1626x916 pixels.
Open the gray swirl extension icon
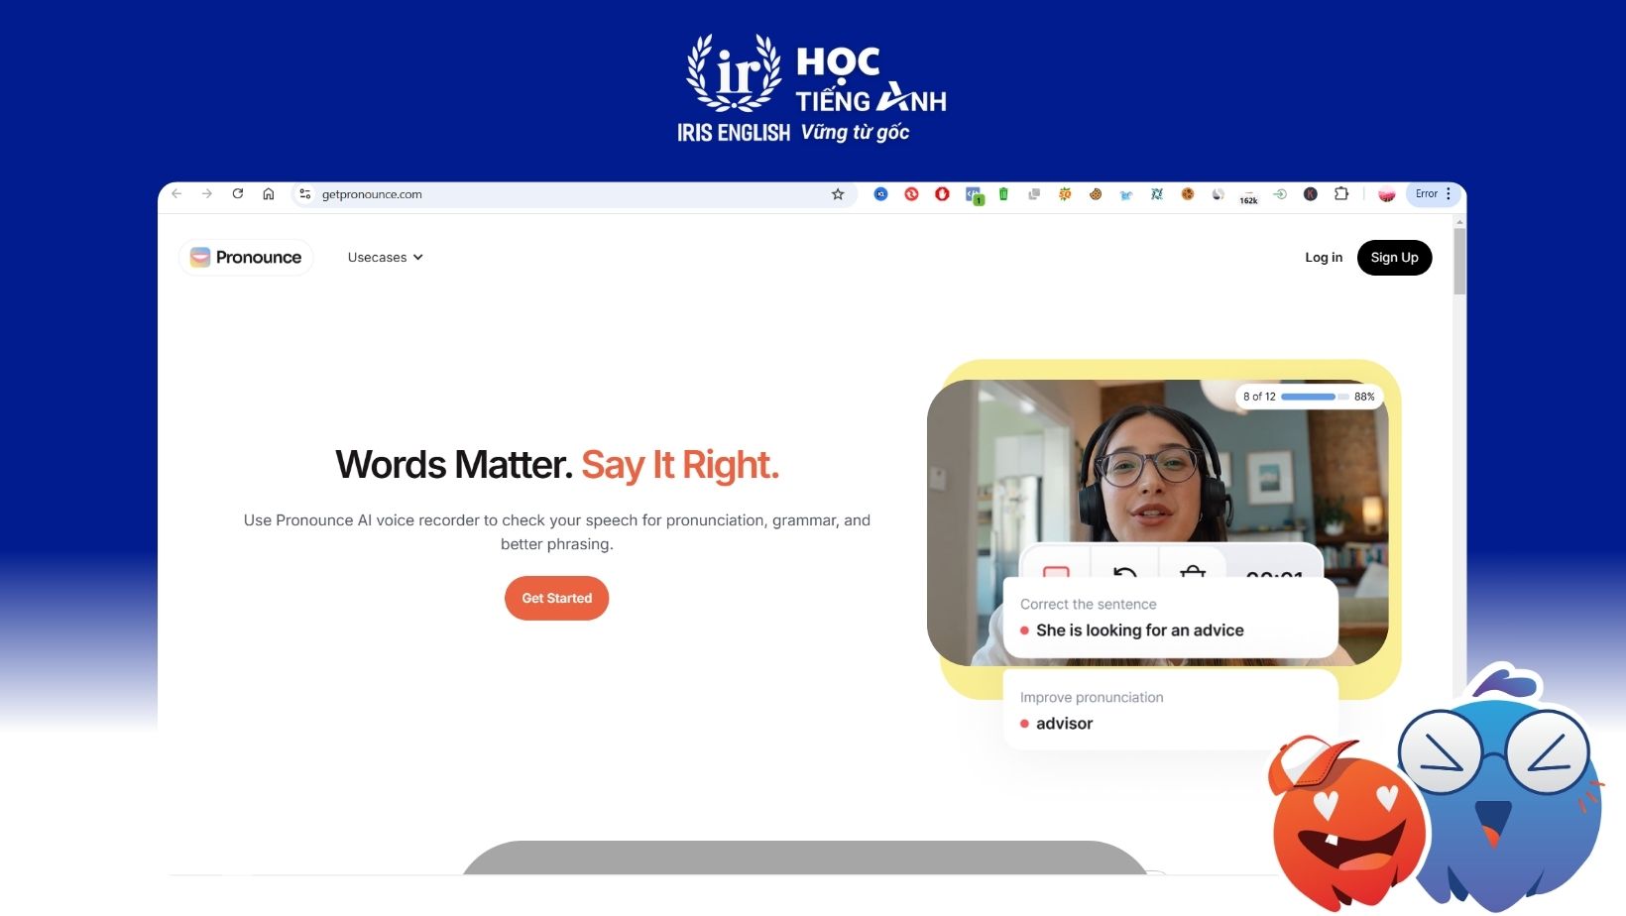[1218, 194]
